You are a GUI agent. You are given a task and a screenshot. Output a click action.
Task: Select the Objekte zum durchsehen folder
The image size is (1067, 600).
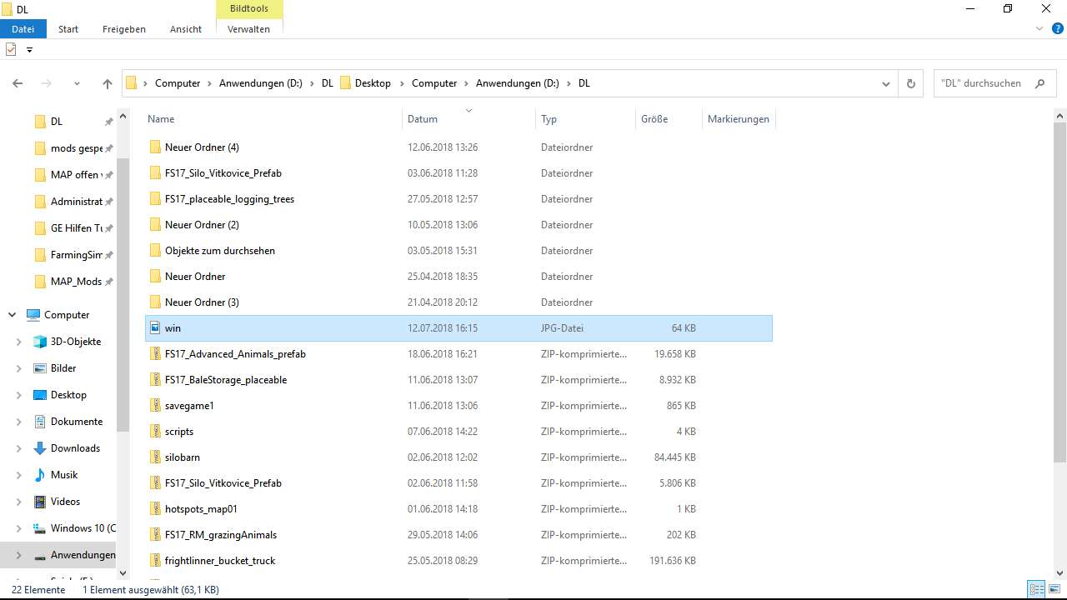coord(458,251)
